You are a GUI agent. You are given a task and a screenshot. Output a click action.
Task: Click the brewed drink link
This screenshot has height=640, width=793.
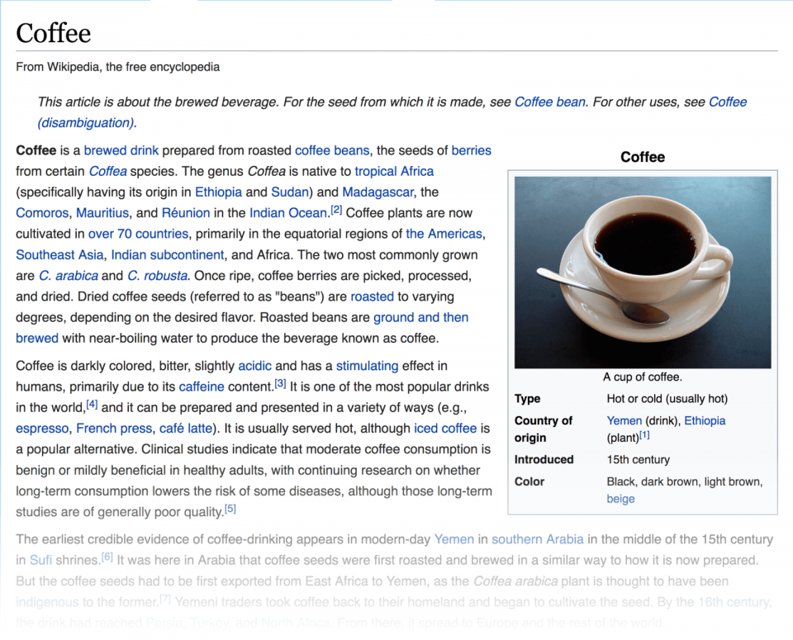(x=121, y=150)
